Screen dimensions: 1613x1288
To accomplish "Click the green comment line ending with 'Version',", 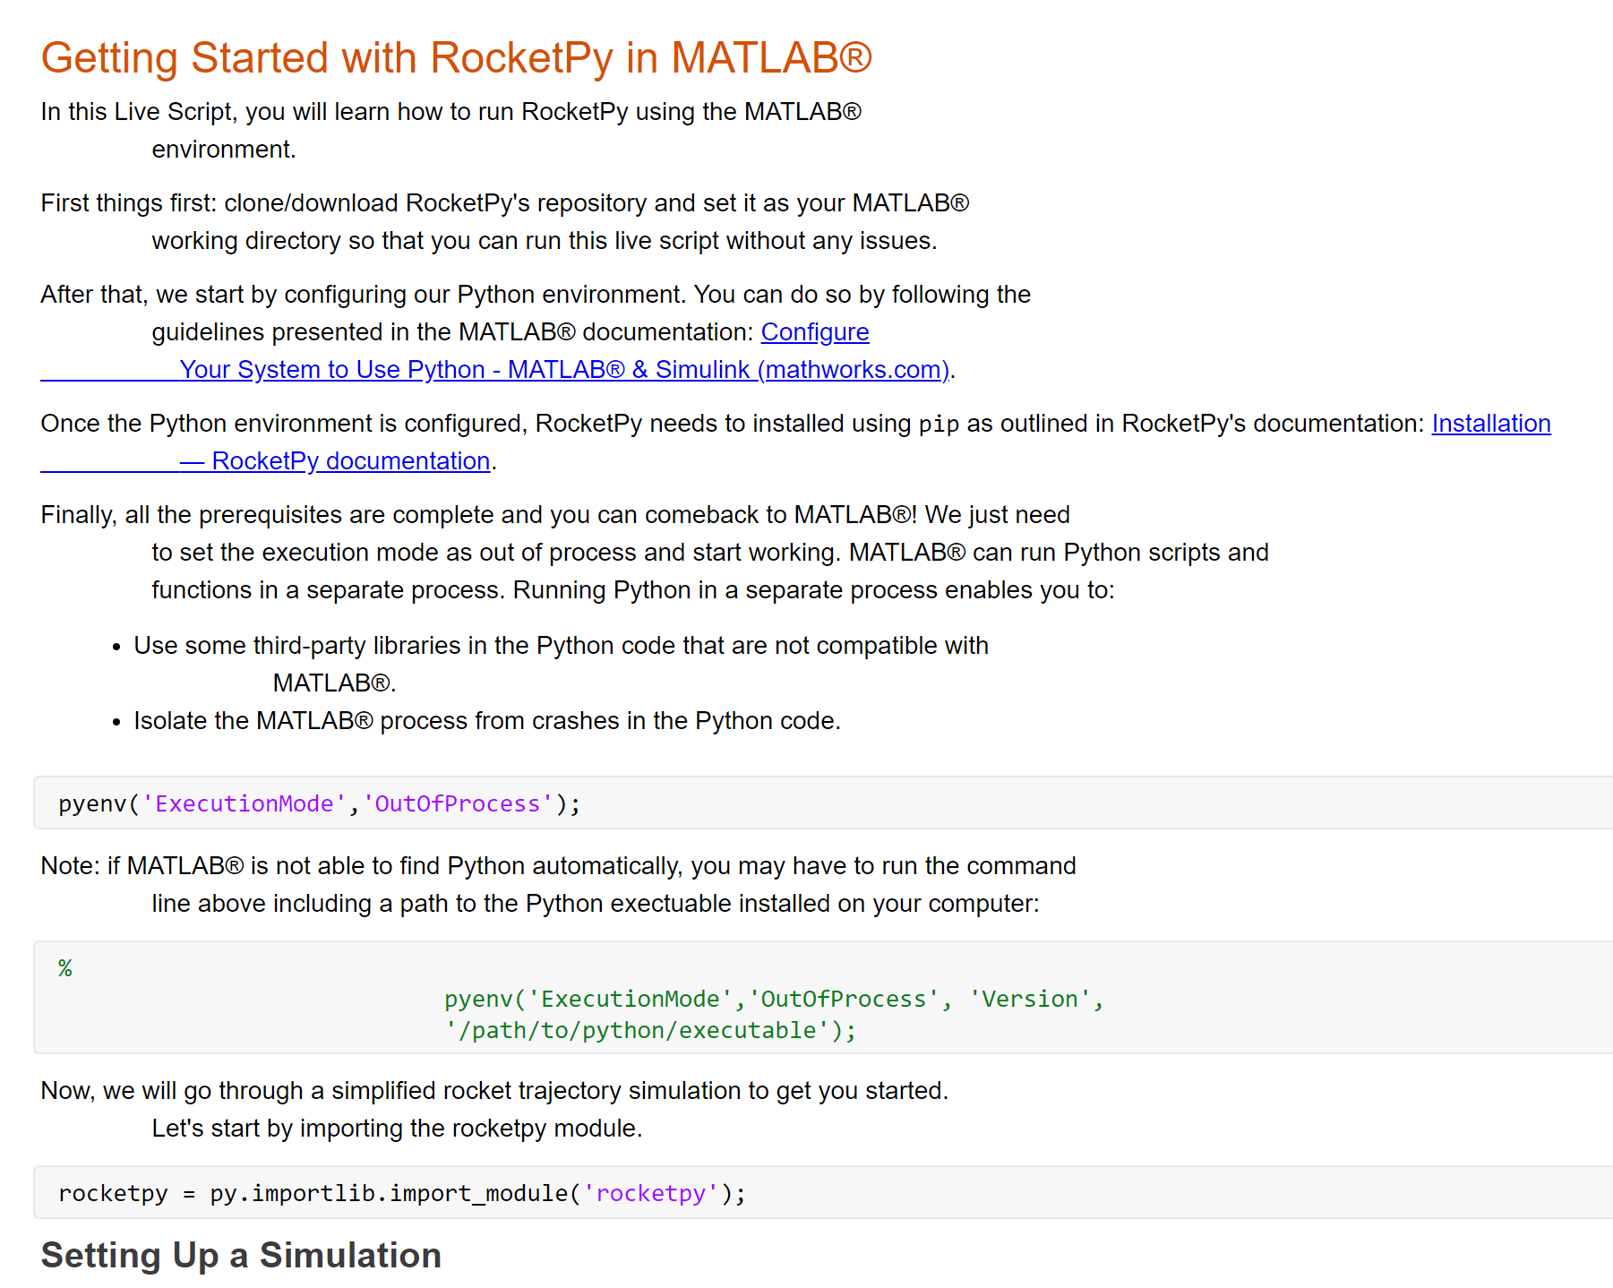I will (775, 999).
